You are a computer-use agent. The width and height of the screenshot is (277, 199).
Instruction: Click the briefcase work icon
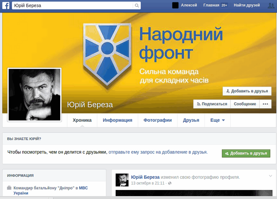pyautogui.click(x=9, y=188)
